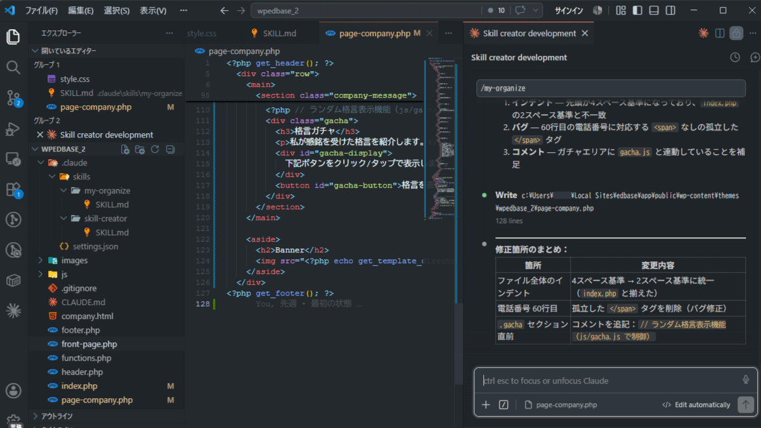Open the 表示(V) menu
The height and width of the screenshot is (428, 761).
point(153,11)
